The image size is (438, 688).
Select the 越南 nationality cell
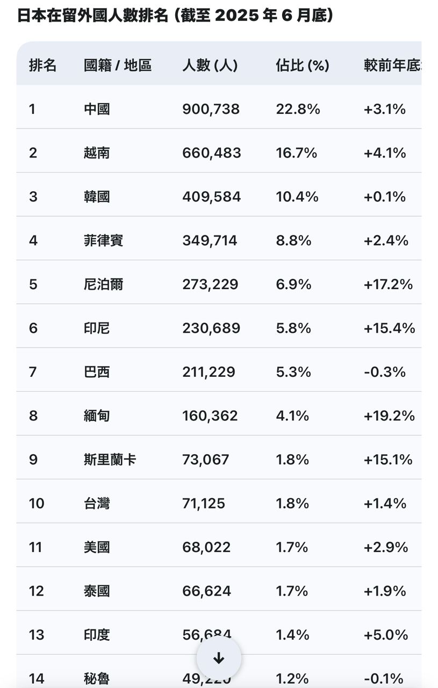coord(97,153)
